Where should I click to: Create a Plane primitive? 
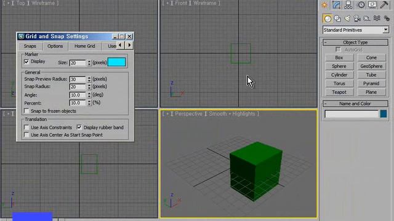point(371,92)
